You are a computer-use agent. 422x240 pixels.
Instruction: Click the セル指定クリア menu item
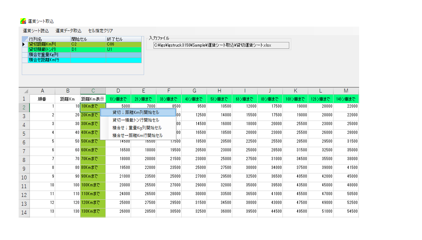click(100, 31)
